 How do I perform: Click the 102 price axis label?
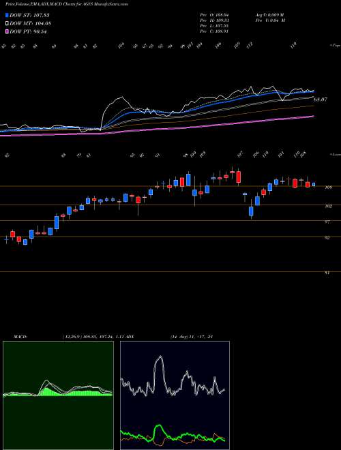click(x=329, y=206)
